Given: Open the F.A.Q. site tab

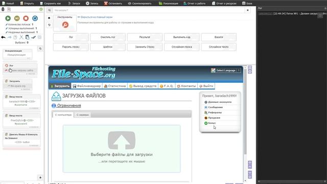Looking at the screenshot, I should click(167, 86).
